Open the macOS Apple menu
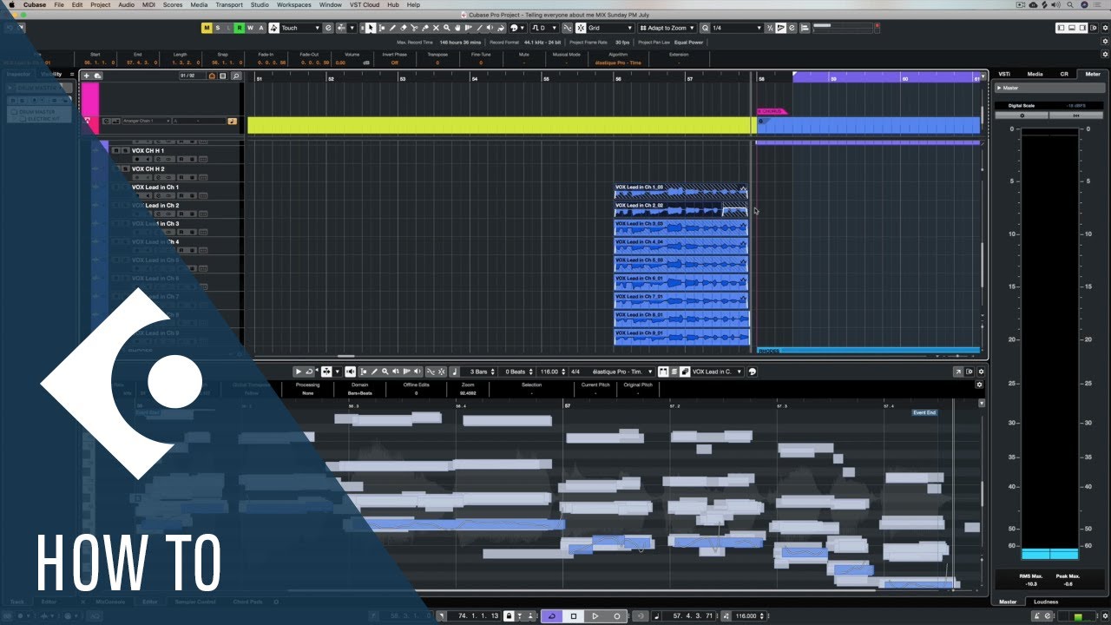The width and height of the screenshot is (1111, 625). [11, 4]
